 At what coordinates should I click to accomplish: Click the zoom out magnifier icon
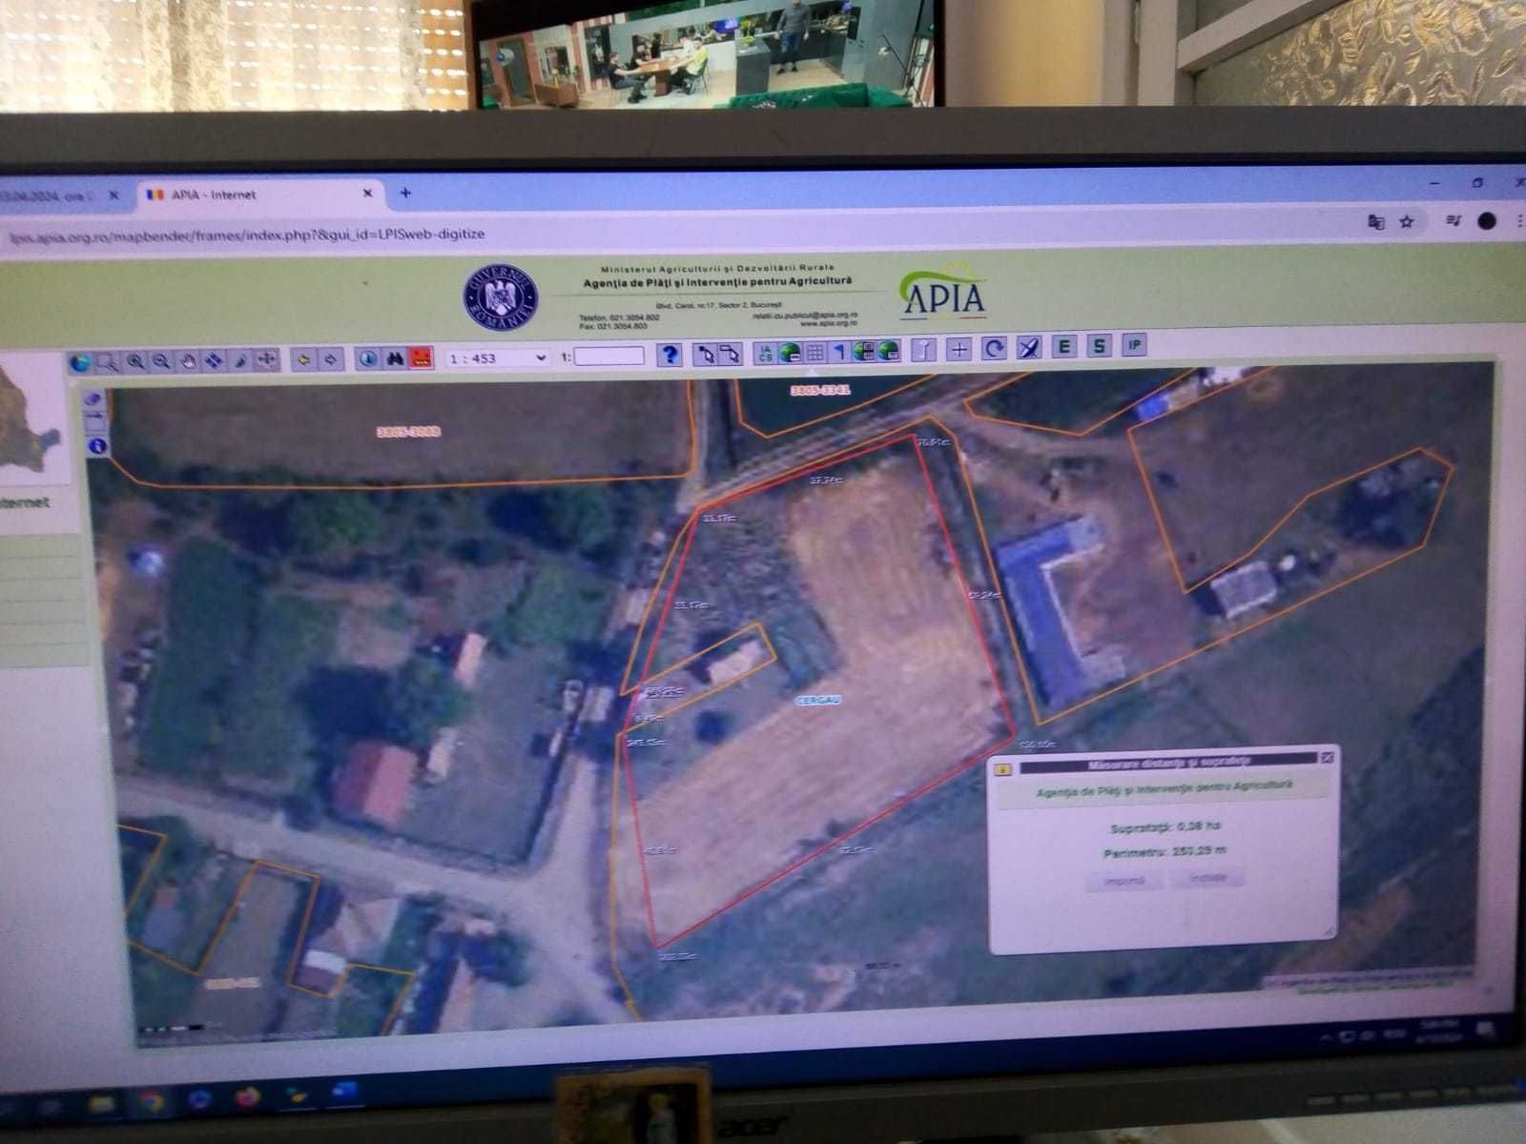tap(161, 361)
